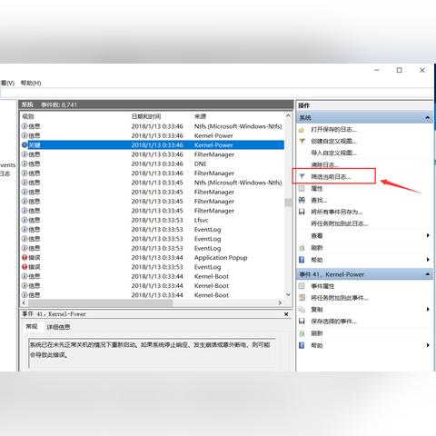Click the binoculars find icon

[302, 200]
